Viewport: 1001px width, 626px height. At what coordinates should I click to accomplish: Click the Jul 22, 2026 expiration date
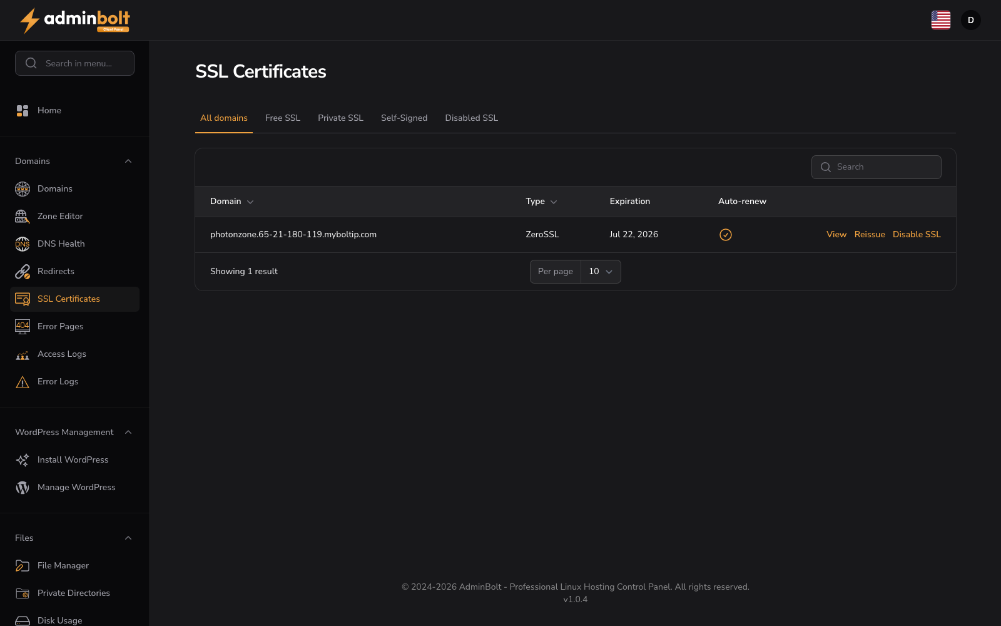pos(634,235)
